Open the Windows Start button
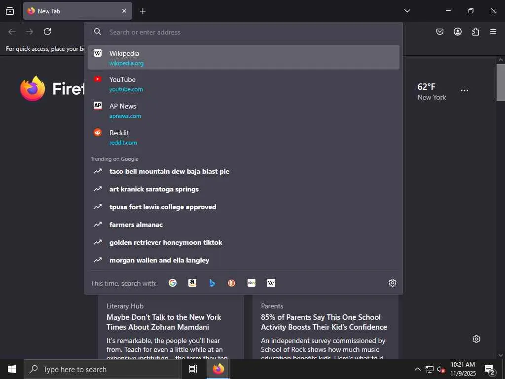Screen dimensions: 505x379 pos(12,369)
